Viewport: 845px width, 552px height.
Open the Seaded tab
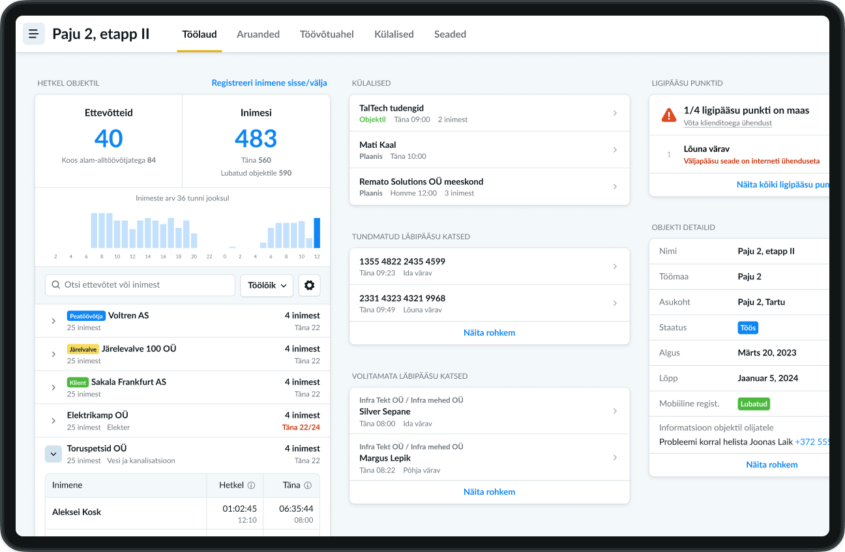(450, 34)
